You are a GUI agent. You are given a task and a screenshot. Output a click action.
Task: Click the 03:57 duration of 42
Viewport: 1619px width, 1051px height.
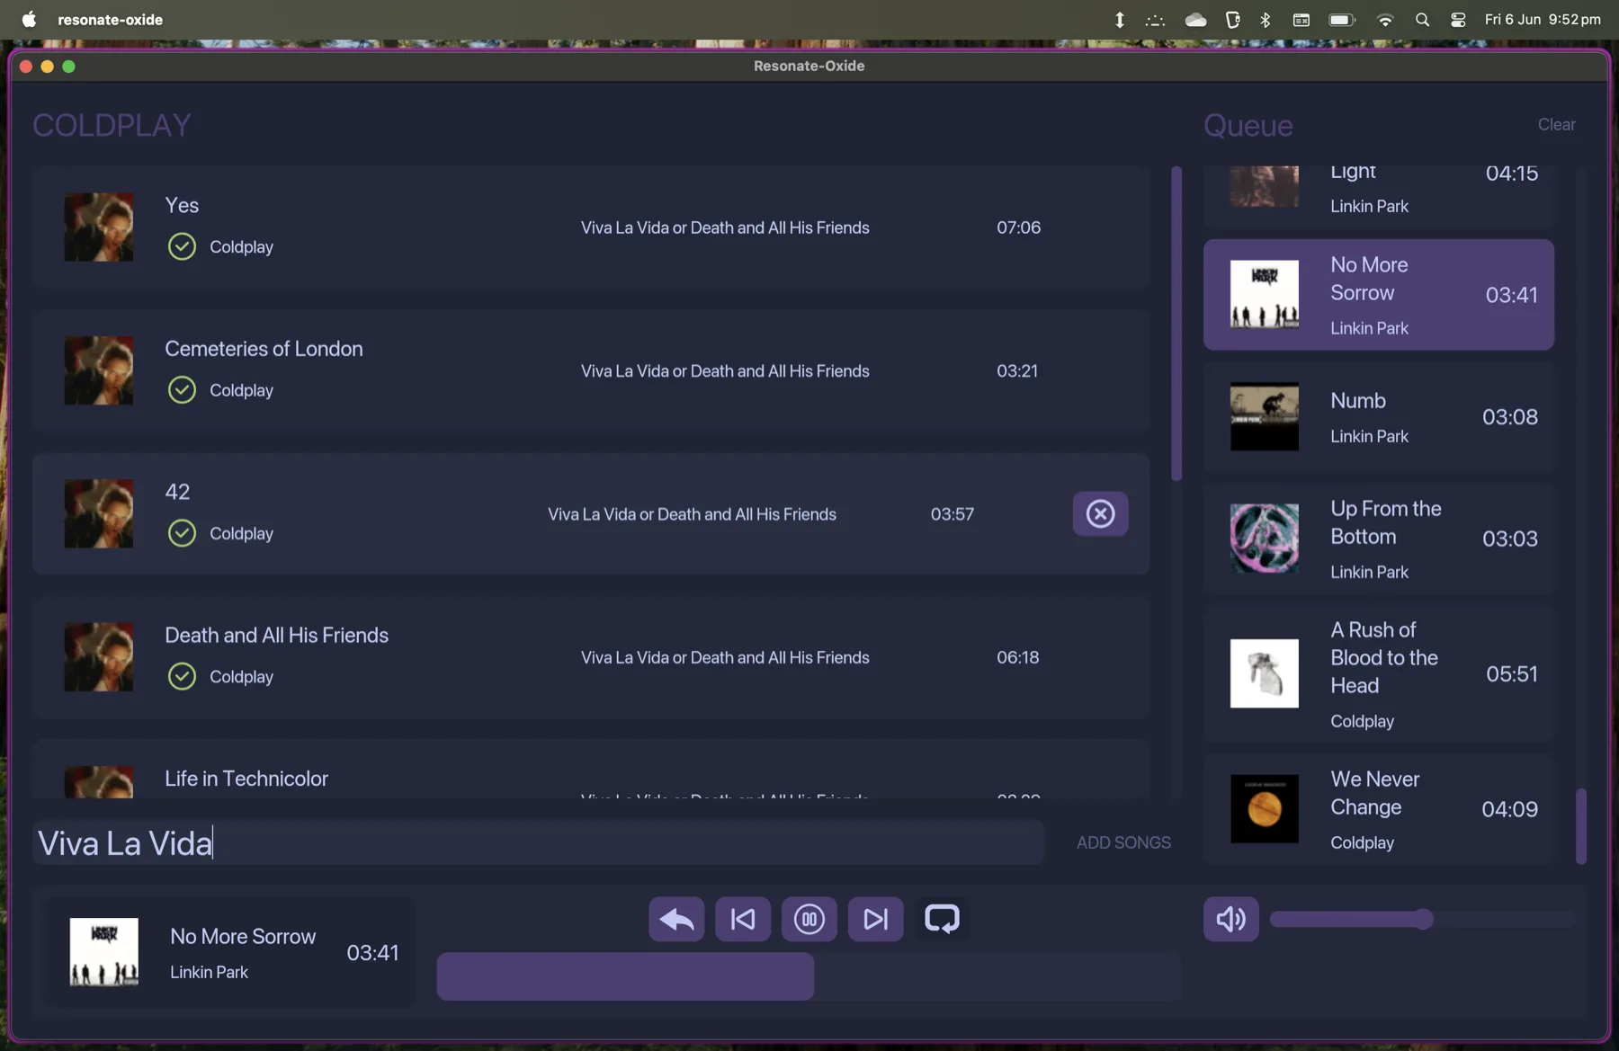[x=952, y=514]
